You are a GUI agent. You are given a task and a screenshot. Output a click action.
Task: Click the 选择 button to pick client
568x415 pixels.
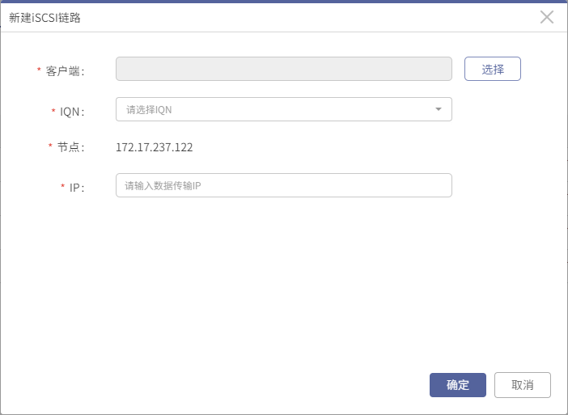pos(492,69)
